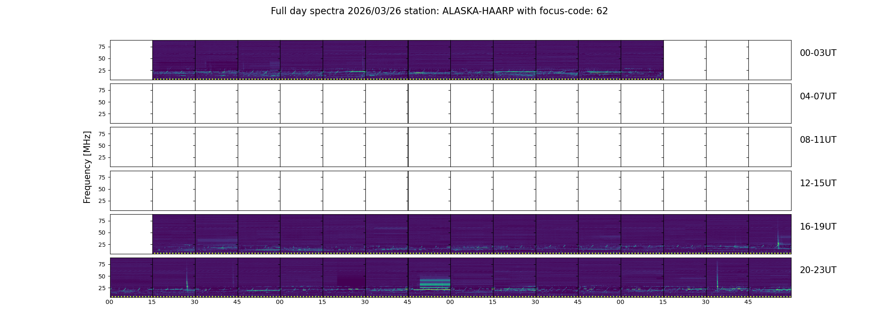This screenshot has height=334, width=879.
Task: Click the "50" frequency tick of the 04-07UT row
Action: pos(102,102)
